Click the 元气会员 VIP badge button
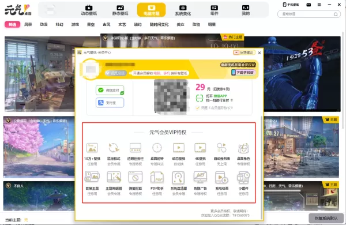Image resolution: width=346 pixels, height=225 pixels. (116, 73)
